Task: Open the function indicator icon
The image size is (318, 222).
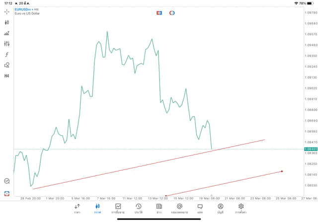Action: tap(7, 55)
